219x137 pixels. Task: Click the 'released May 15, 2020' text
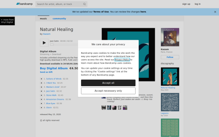(x=50, y=114)
